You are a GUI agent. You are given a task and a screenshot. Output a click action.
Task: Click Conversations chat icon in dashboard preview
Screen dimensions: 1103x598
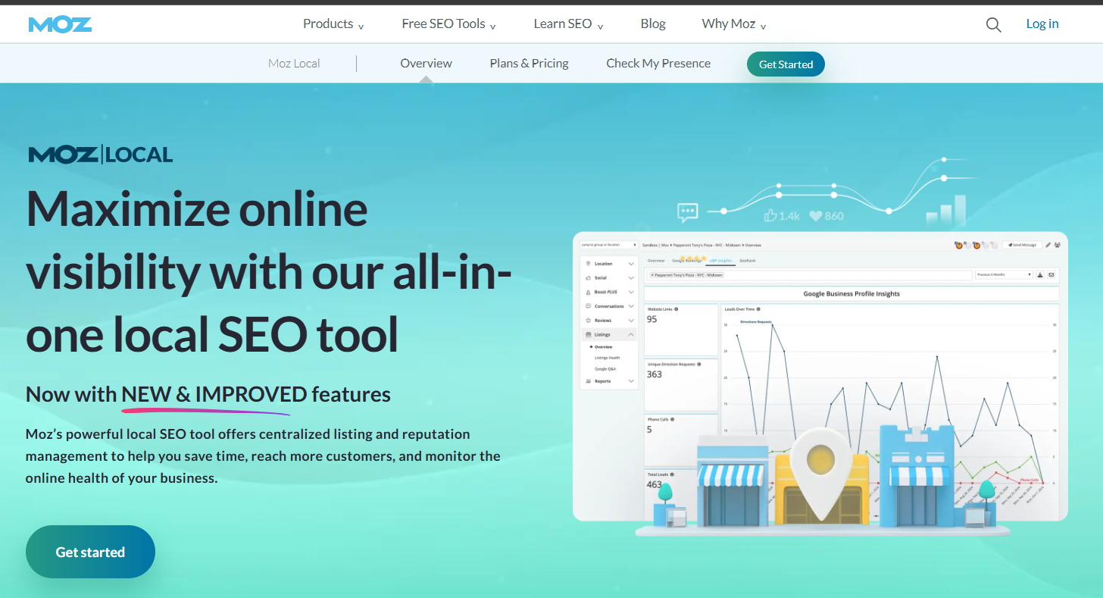coord(588,306)
